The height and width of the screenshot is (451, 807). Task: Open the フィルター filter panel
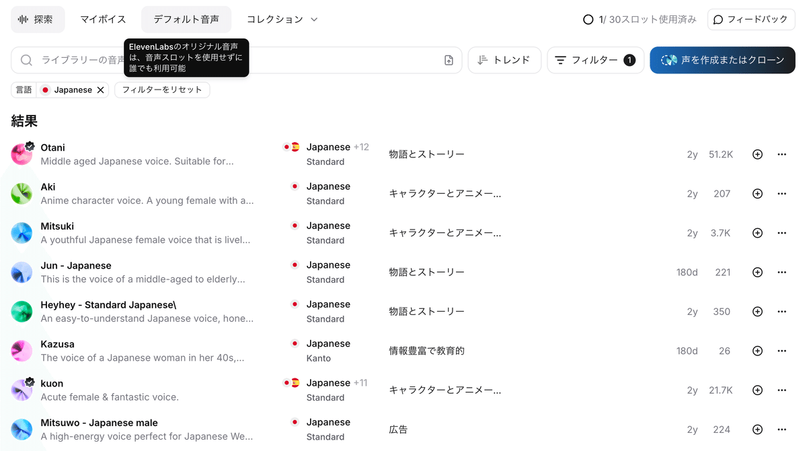pos(595,60)
